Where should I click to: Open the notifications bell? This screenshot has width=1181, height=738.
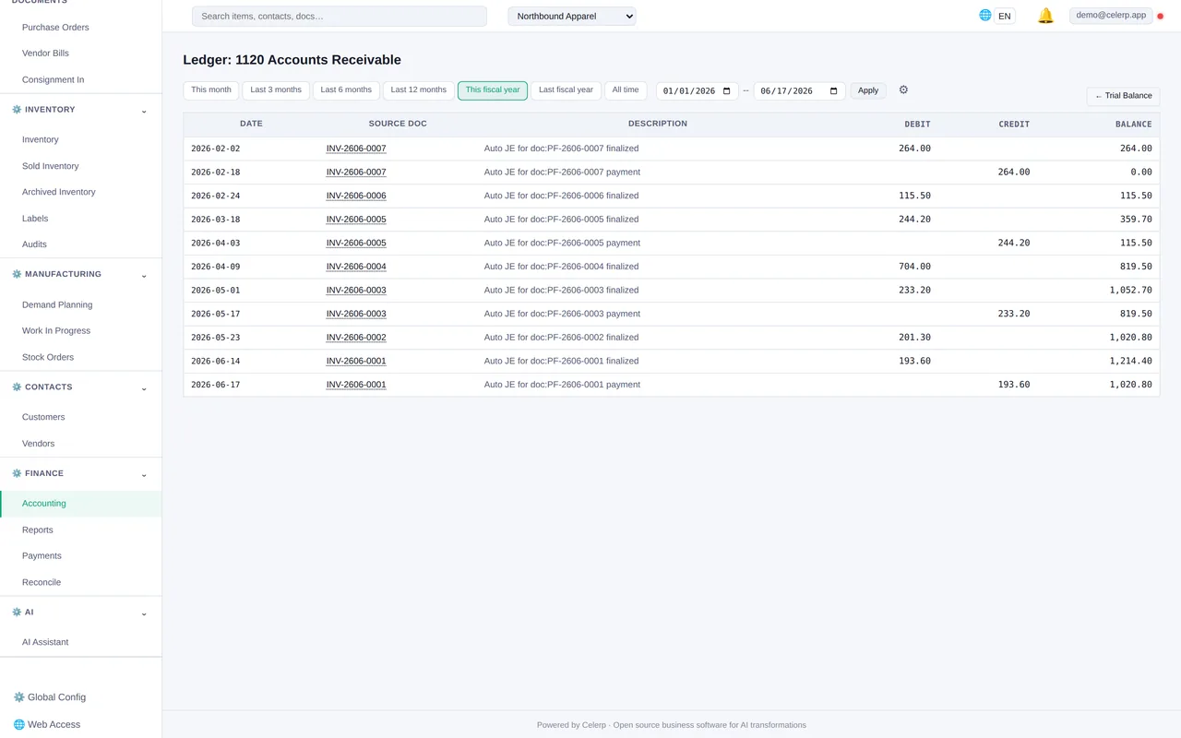[1045, 16]
